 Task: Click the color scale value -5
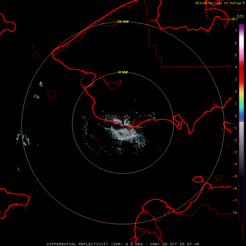(235, 177)
